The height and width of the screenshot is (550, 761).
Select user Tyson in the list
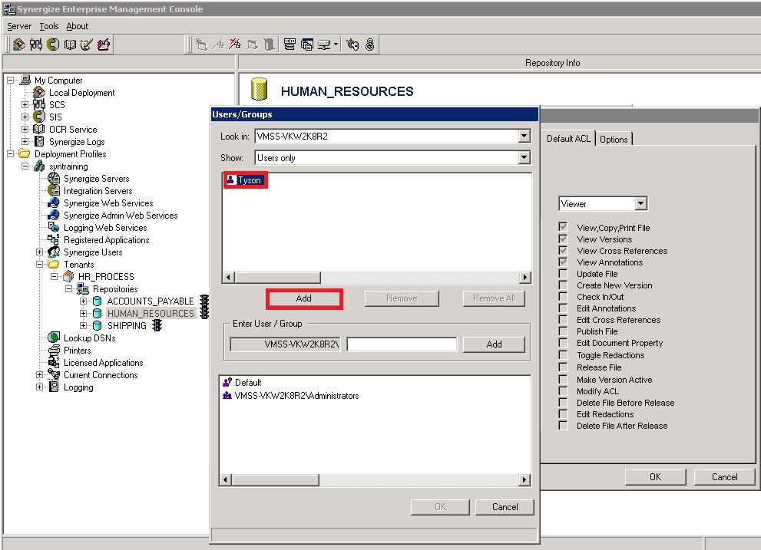[x=245, y=180]
